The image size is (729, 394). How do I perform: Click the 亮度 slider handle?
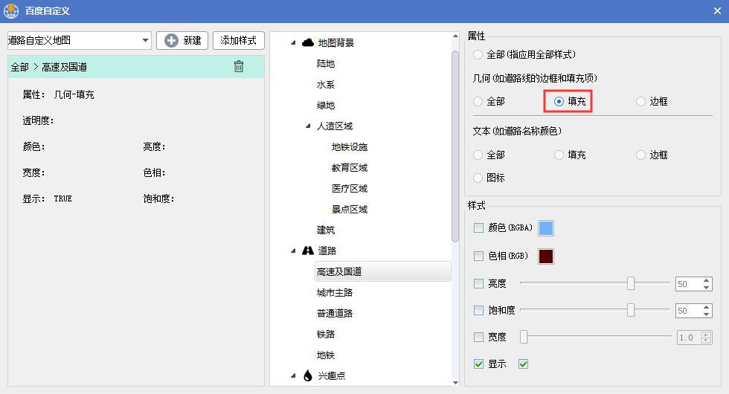[631, 283]
